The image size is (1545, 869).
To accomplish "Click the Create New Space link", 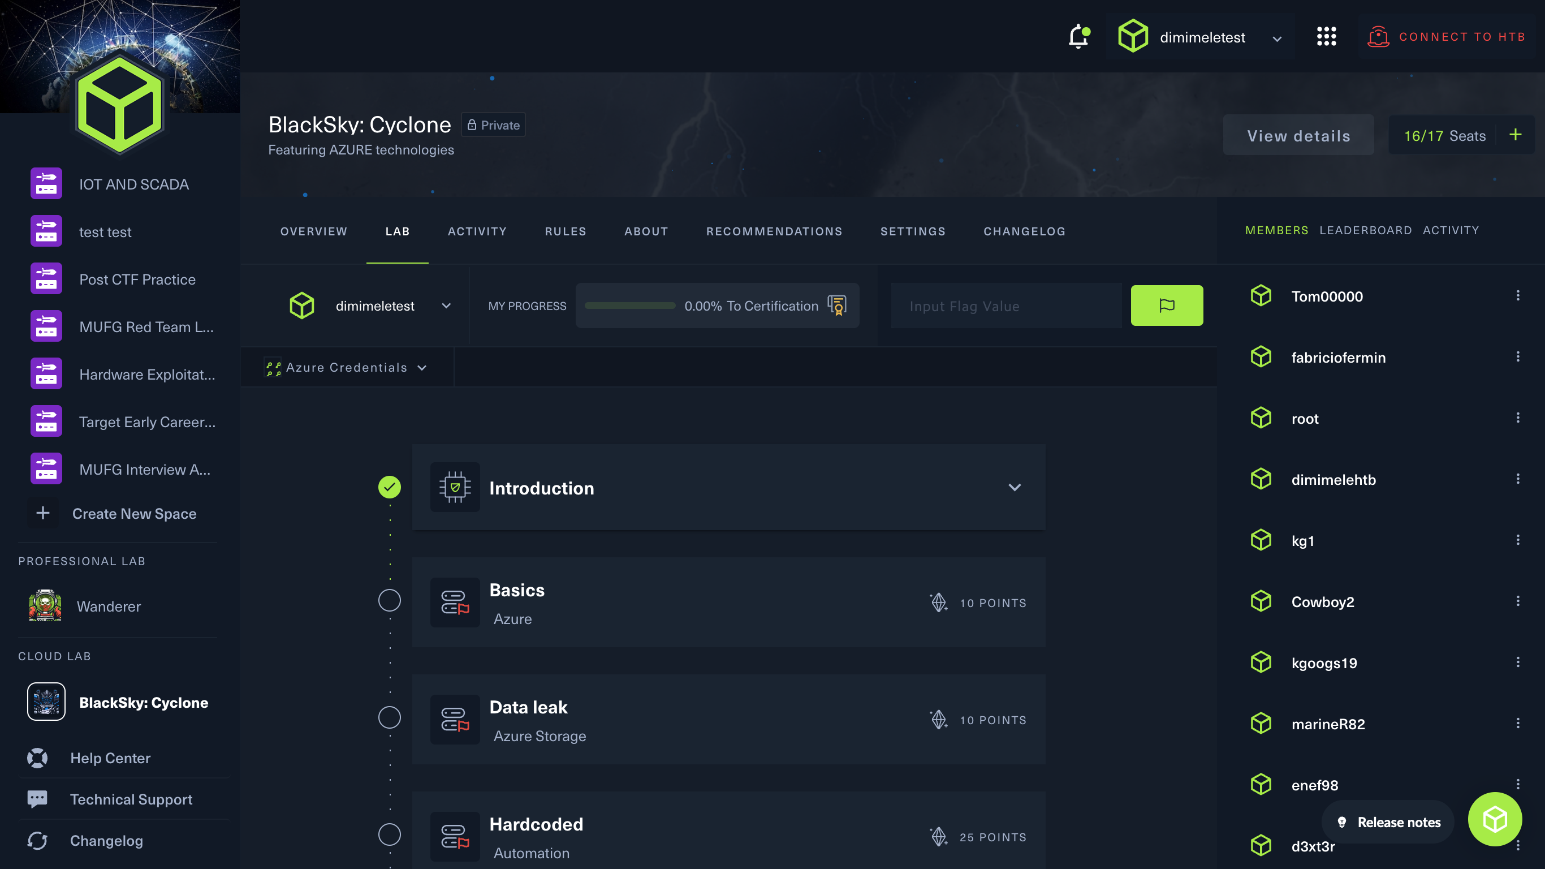I will point(135,514).
